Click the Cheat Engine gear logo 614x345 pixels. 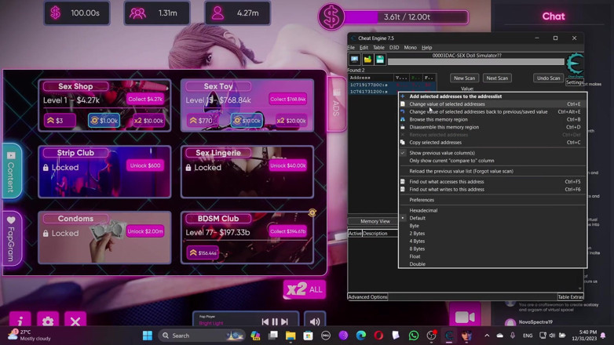point(575,64)
